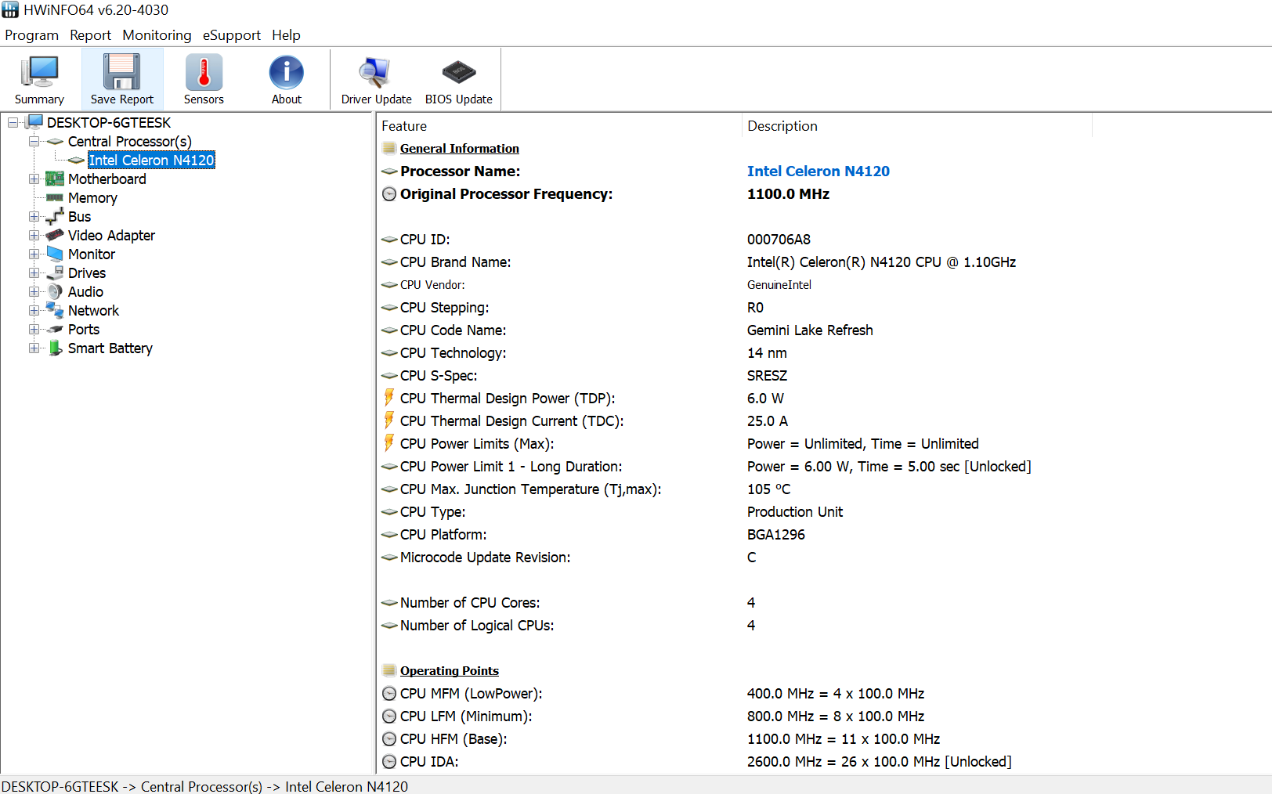Click the Drives tree icon

click(55, 272)
